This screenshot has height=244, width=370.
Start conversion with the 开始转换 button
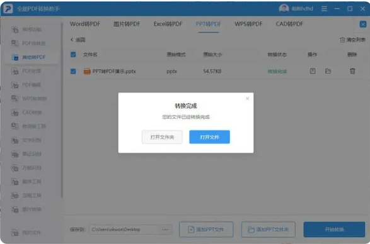click(x=334, y=230)
